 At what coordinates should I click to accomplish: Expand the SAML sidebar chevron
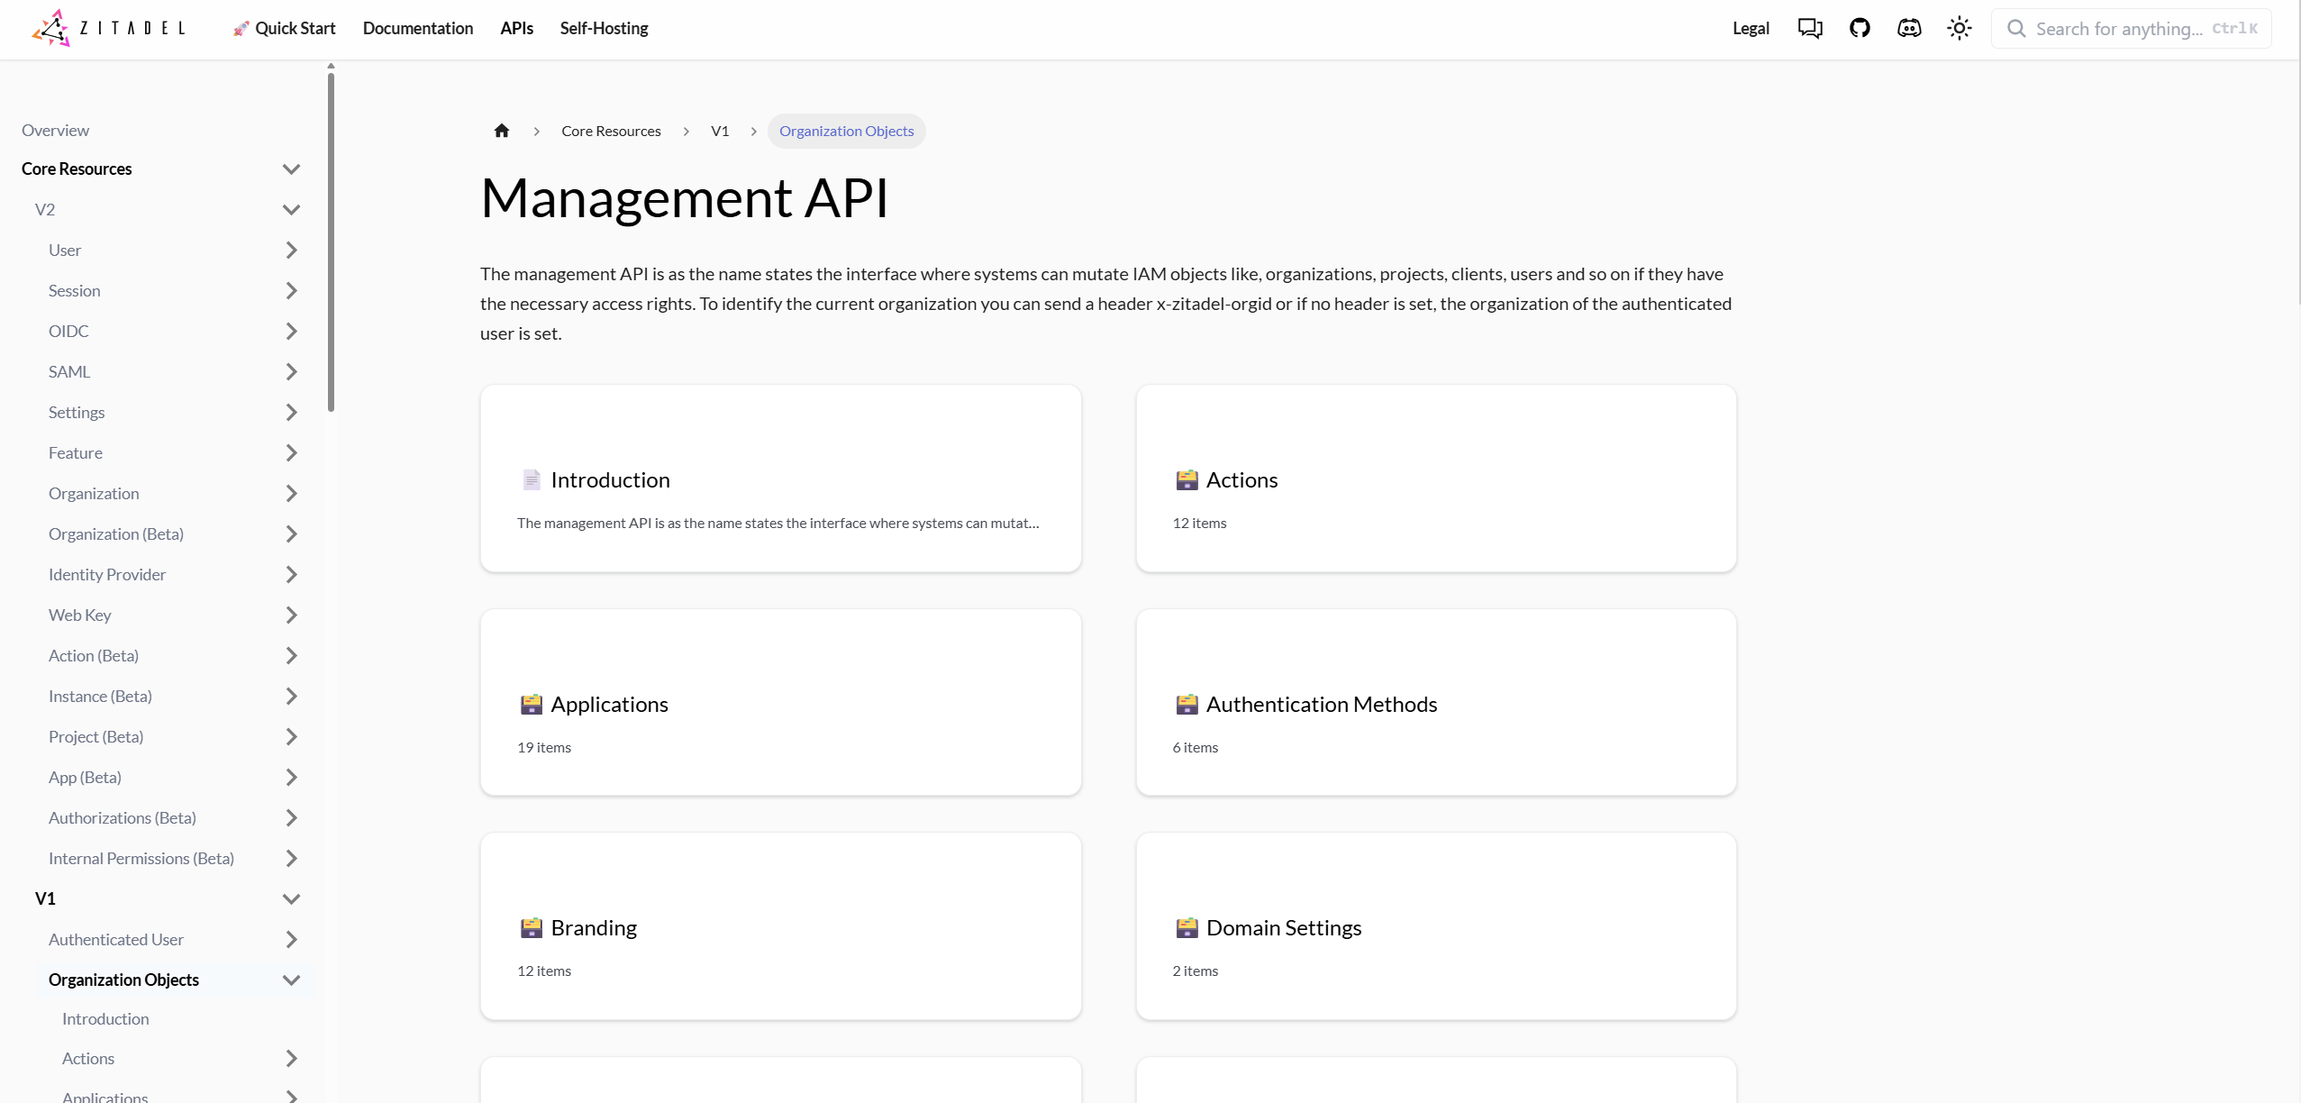click(291, 371)
